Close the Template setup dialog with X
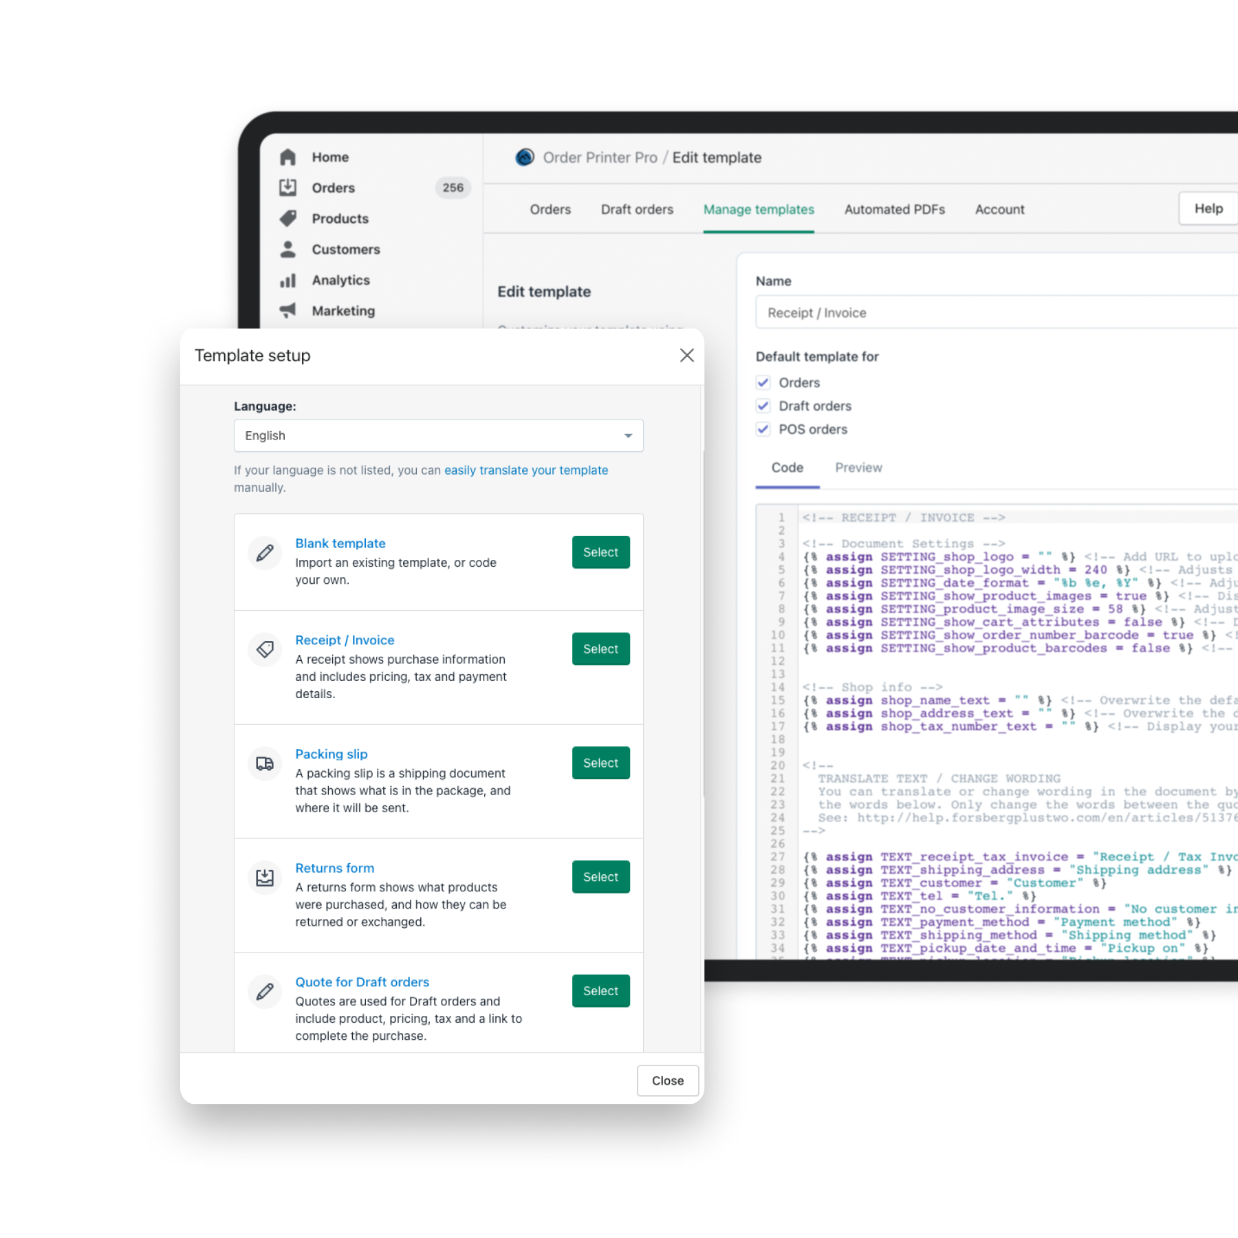Screen dimensions: 1238x1238 [686, 356]
